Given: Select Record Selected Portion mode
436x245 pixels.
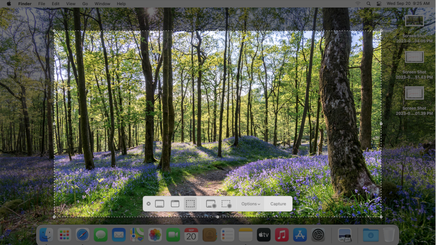Looking at the screenshot, I should [x=227, y=204].
